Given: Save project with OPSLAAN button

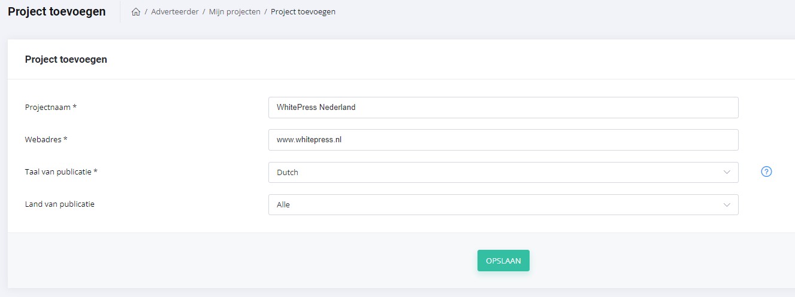Looking at the screenshot, I should (503, 261).
